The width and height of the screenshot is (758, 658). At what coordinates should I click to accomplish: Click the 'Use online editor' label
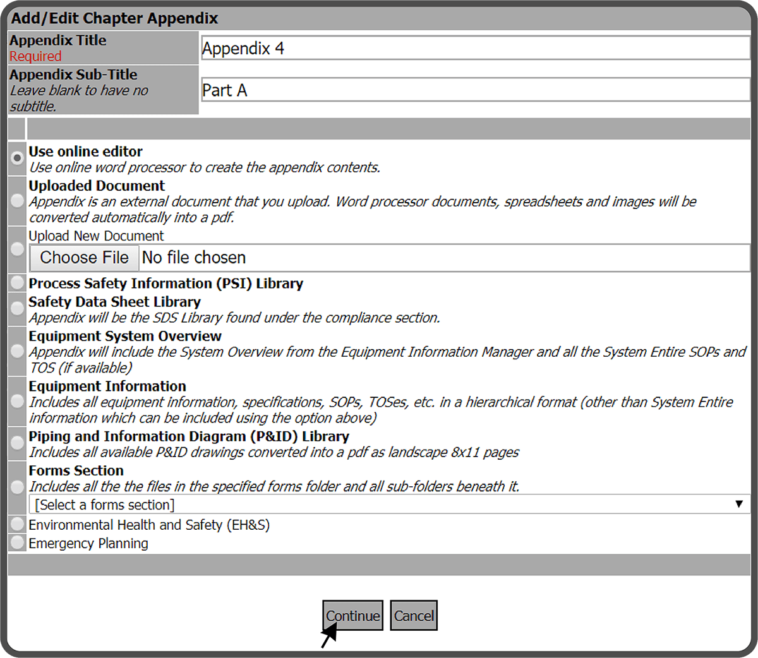click(85, 152)
